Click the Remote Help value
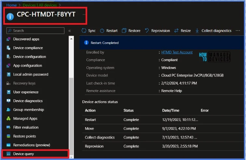 171,91
